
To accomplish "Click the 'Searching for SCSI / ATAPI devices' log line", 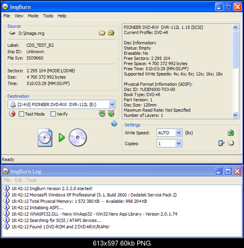I will pos(56,220).
